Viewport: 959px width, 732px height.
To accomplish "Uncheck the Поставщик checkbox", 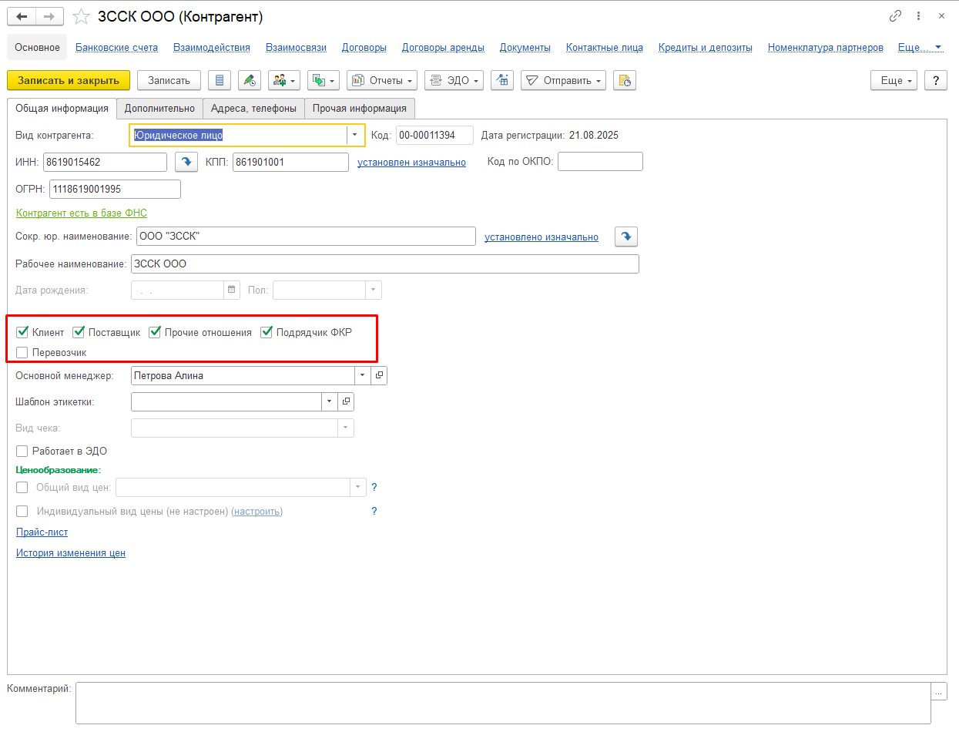I will pyautogui.click(x=79, y=333).
